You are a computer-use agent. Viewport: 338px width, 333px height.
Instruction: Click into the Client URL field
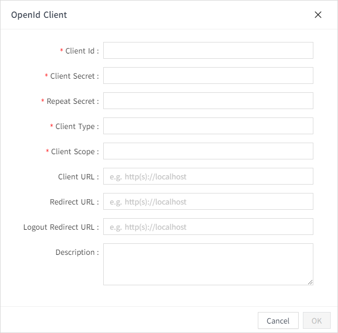(208, 176)
